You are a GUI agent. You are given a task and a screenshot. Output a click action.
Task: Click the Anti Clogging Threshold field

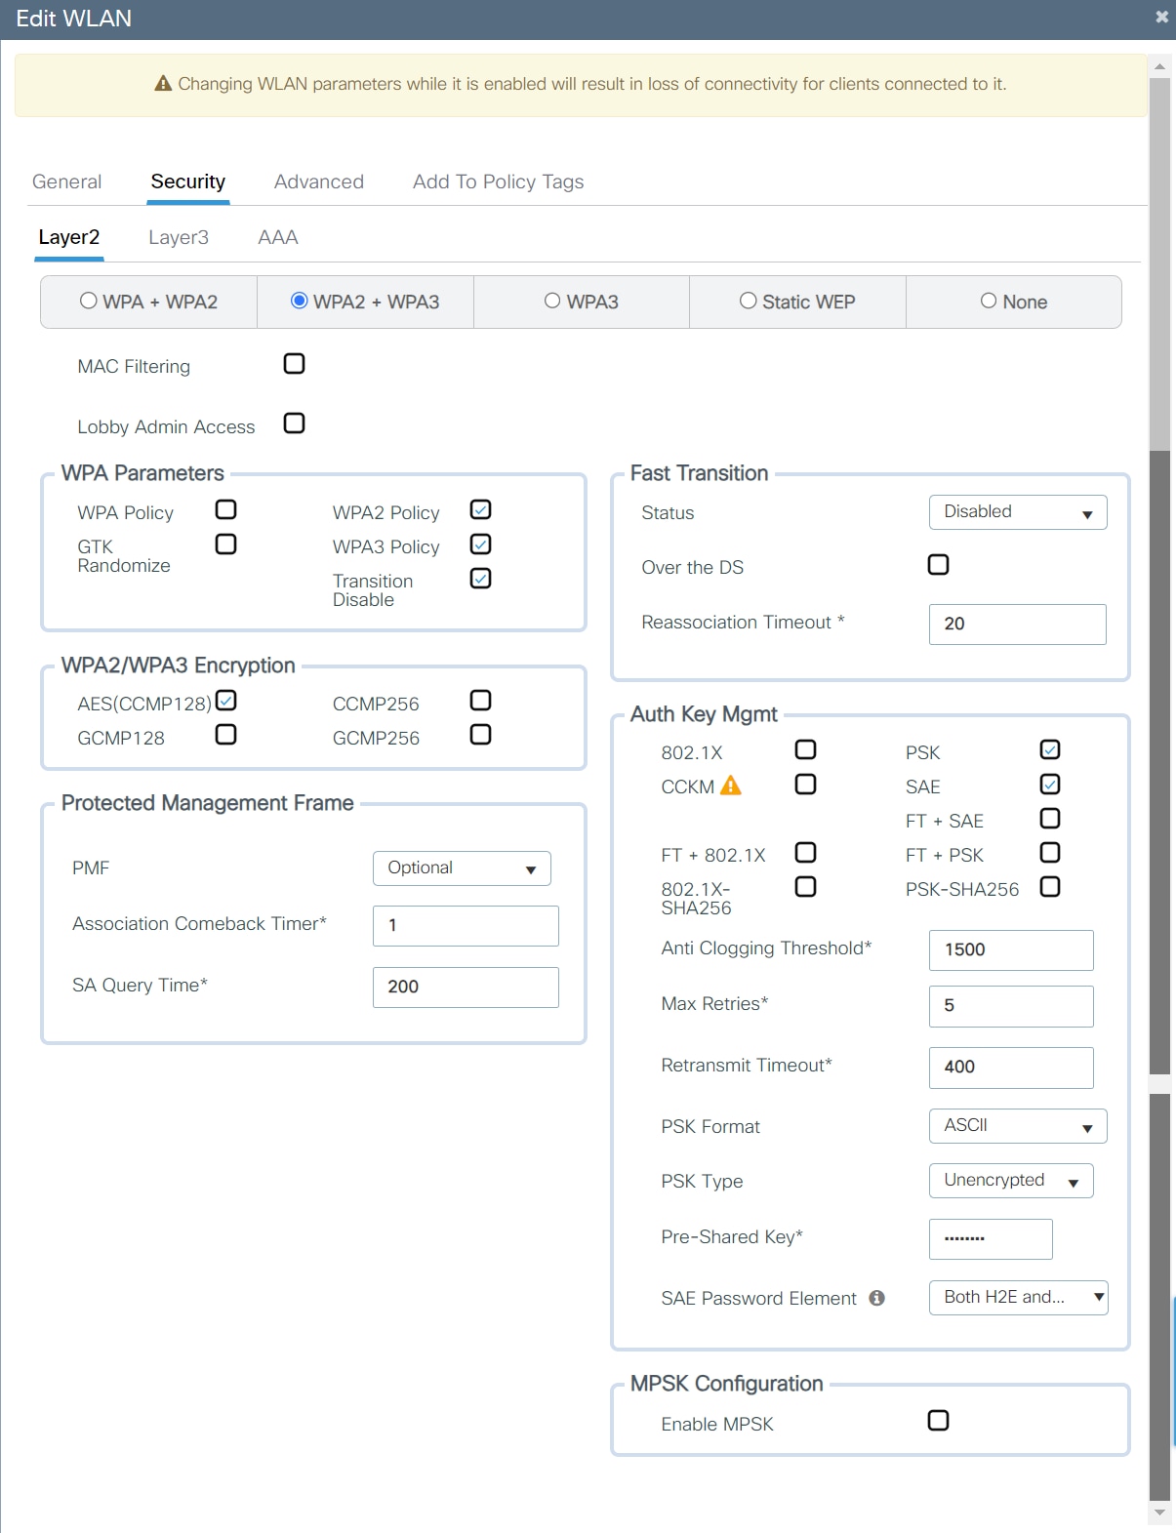1010,950
